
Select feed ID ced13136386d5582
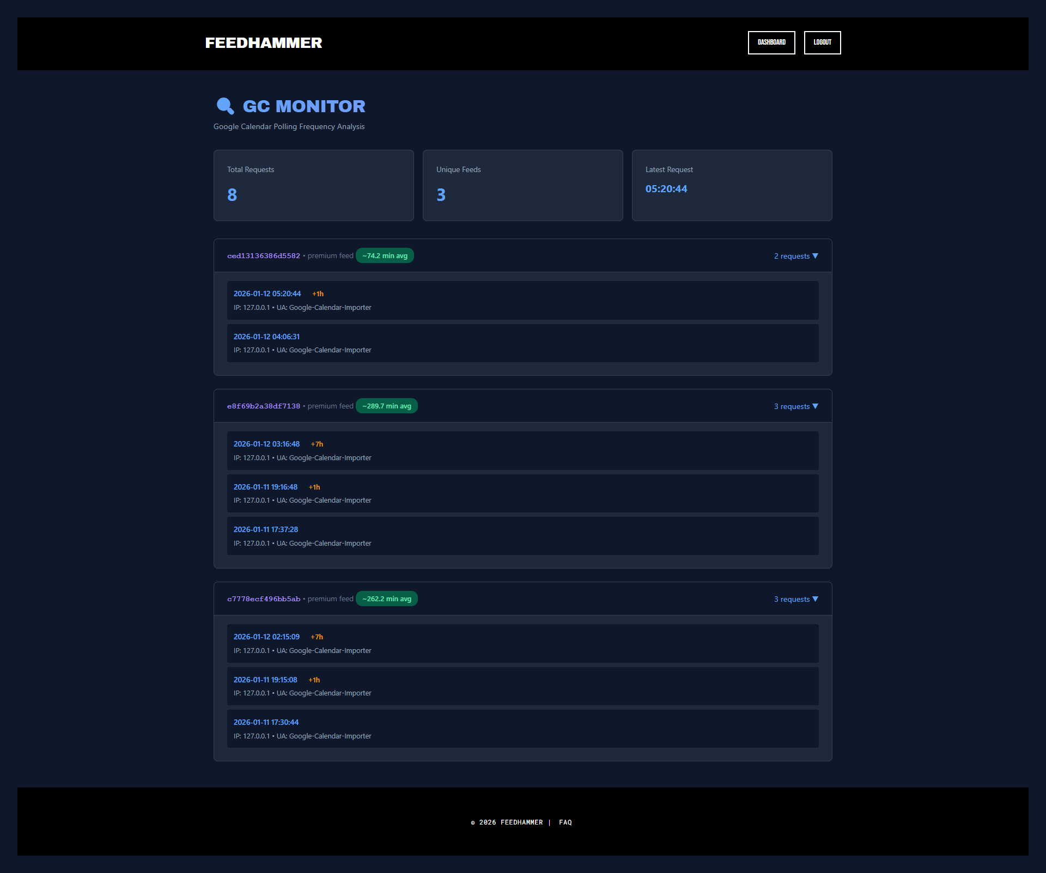263,255
